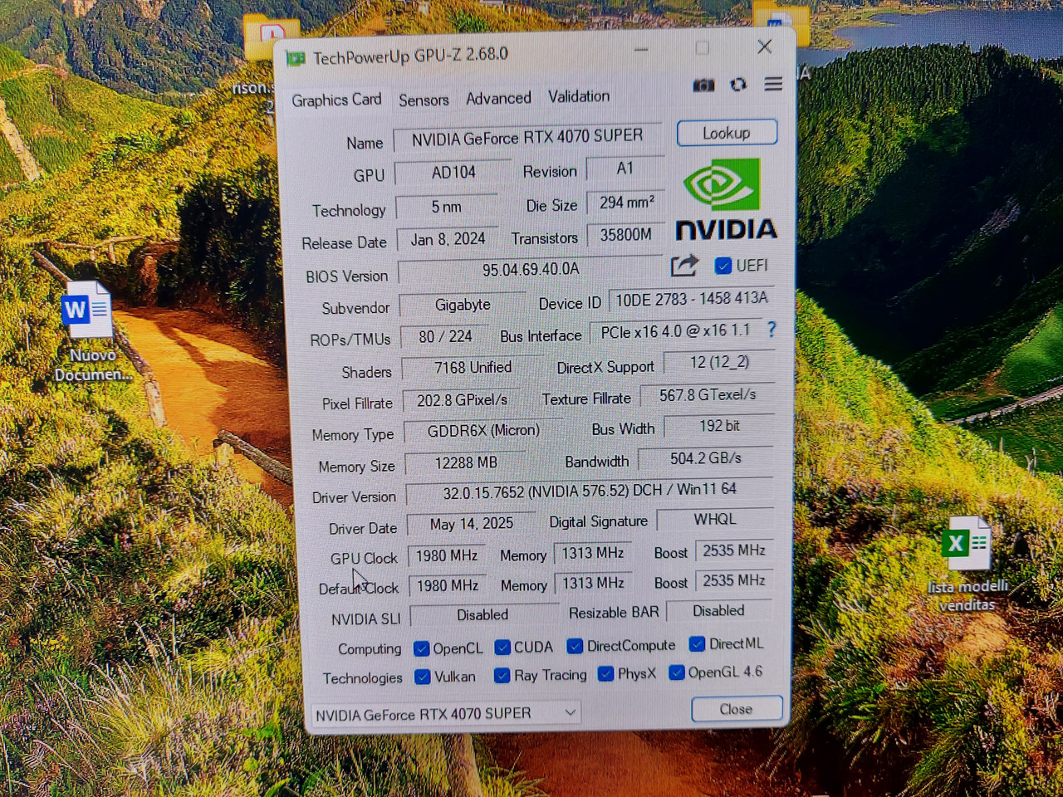Click the Bus Width value 192 bit
This screenshot has width=1063, height=797.
[719, 426]
